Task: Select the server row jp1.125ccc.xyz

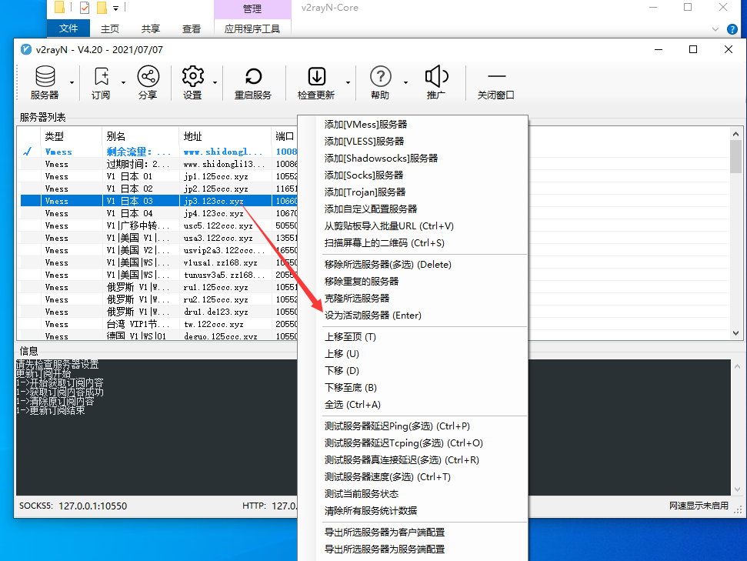Action: point(158,176)
